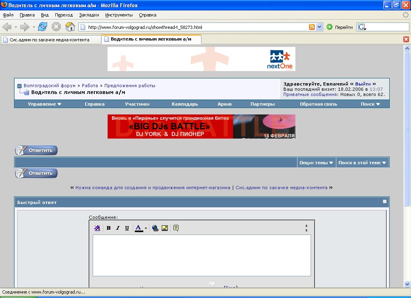Click inside the Сообщение message text area

pos(202,255)
